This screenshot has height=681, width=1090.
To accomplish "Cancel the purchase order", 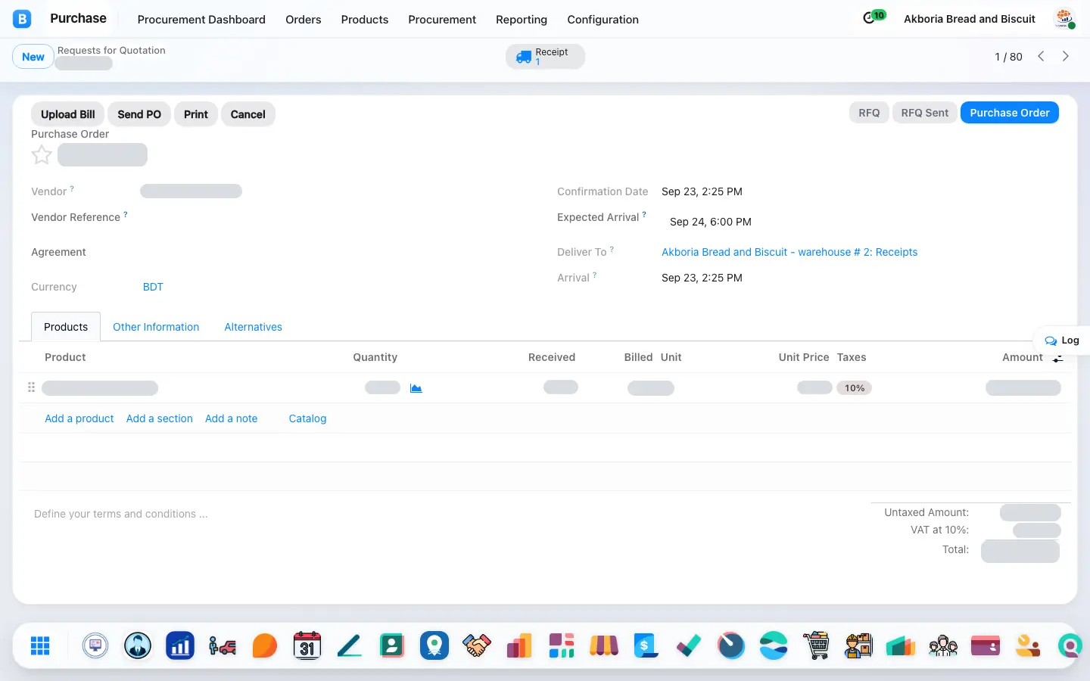I will tap(248, 114).
